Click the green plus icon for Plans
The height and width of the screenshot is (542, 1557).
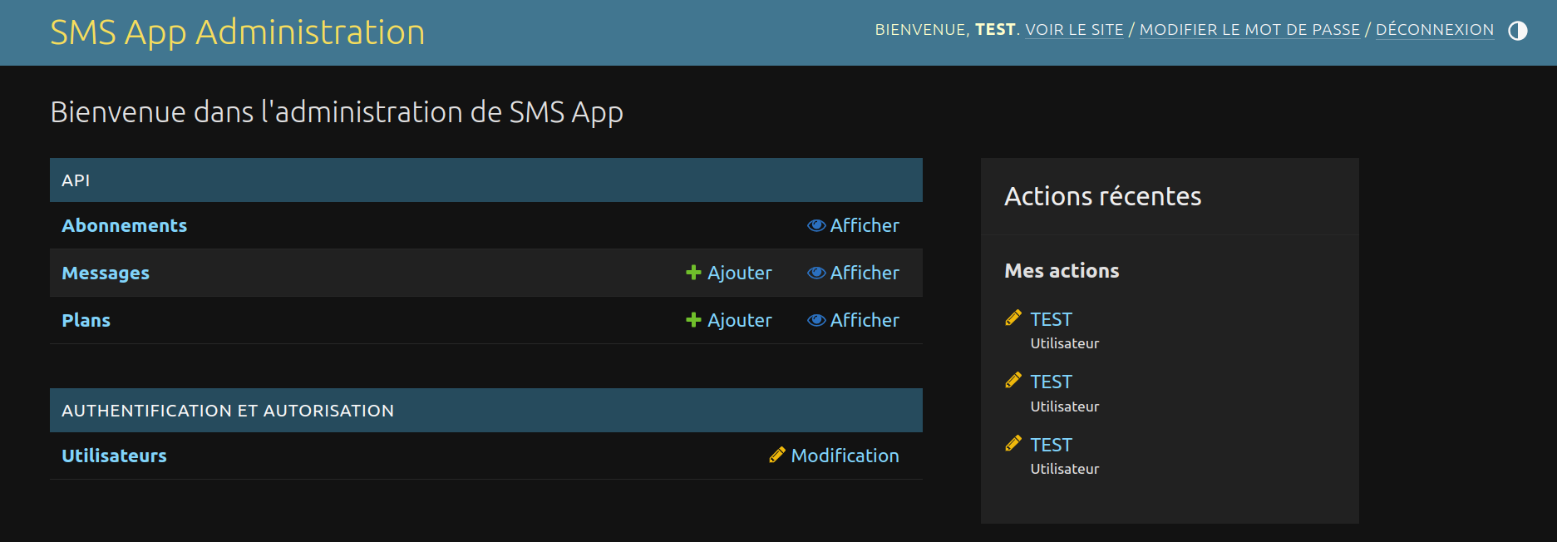tap(693, 320)
